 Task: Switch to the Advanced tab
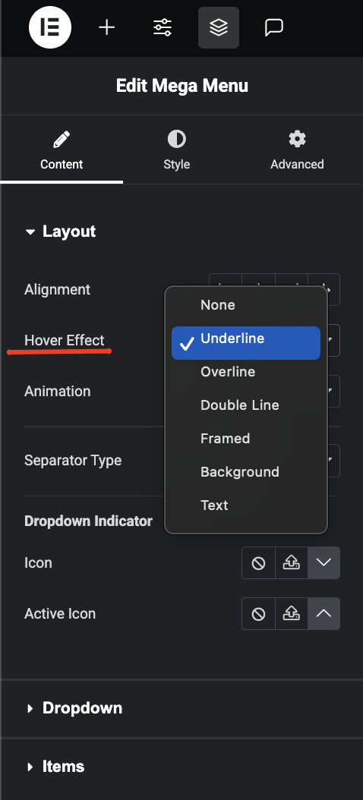297,150
